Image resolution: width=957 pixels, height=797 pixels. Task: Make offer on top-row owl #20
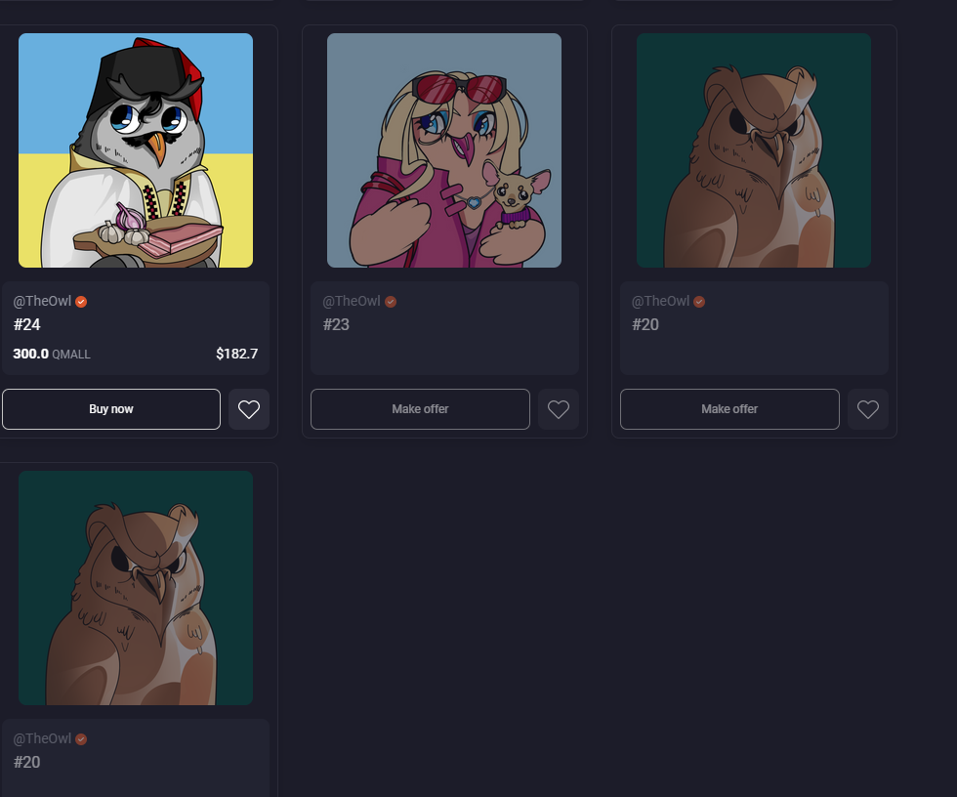coord(729,409)
